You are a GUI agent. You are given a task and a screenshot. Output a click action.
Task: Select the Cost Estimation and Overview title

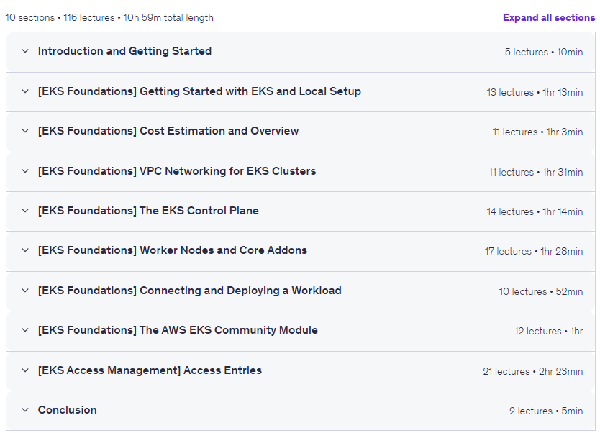point(168,131)
